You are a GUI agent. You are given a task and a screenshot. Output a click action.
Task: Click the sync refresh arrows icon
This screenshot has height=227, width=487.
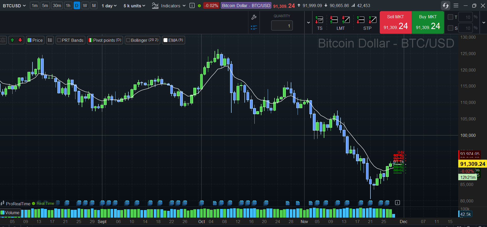pos(445,5)
